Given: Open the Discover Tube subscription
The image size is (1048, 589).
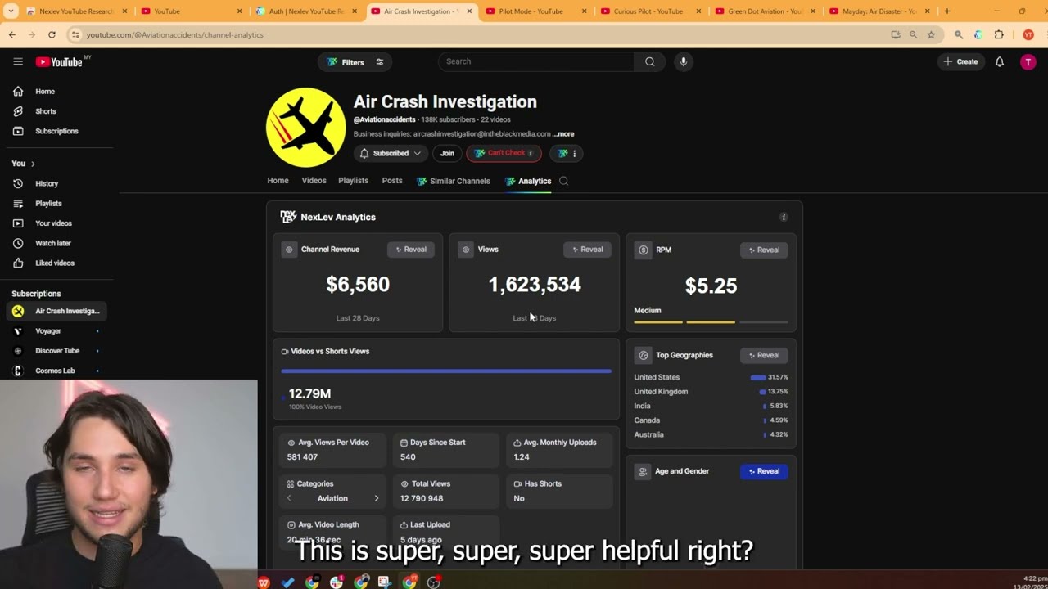Looking at the screenshot, I should 56,351.
